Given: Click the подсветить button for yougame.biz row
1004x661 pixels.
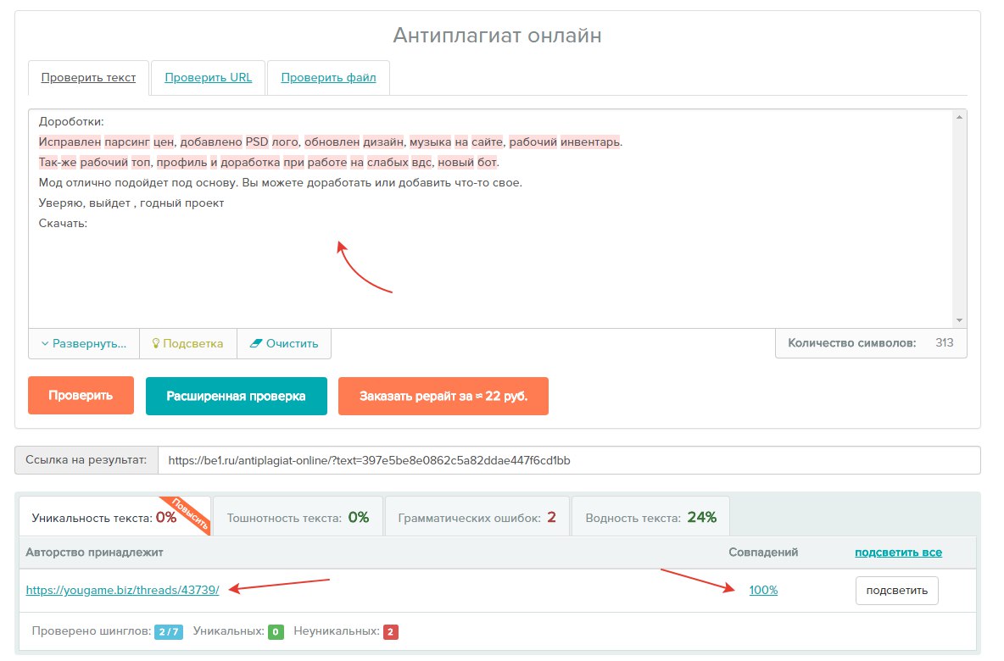Looking at the screenshot, I should click(896, 591).
